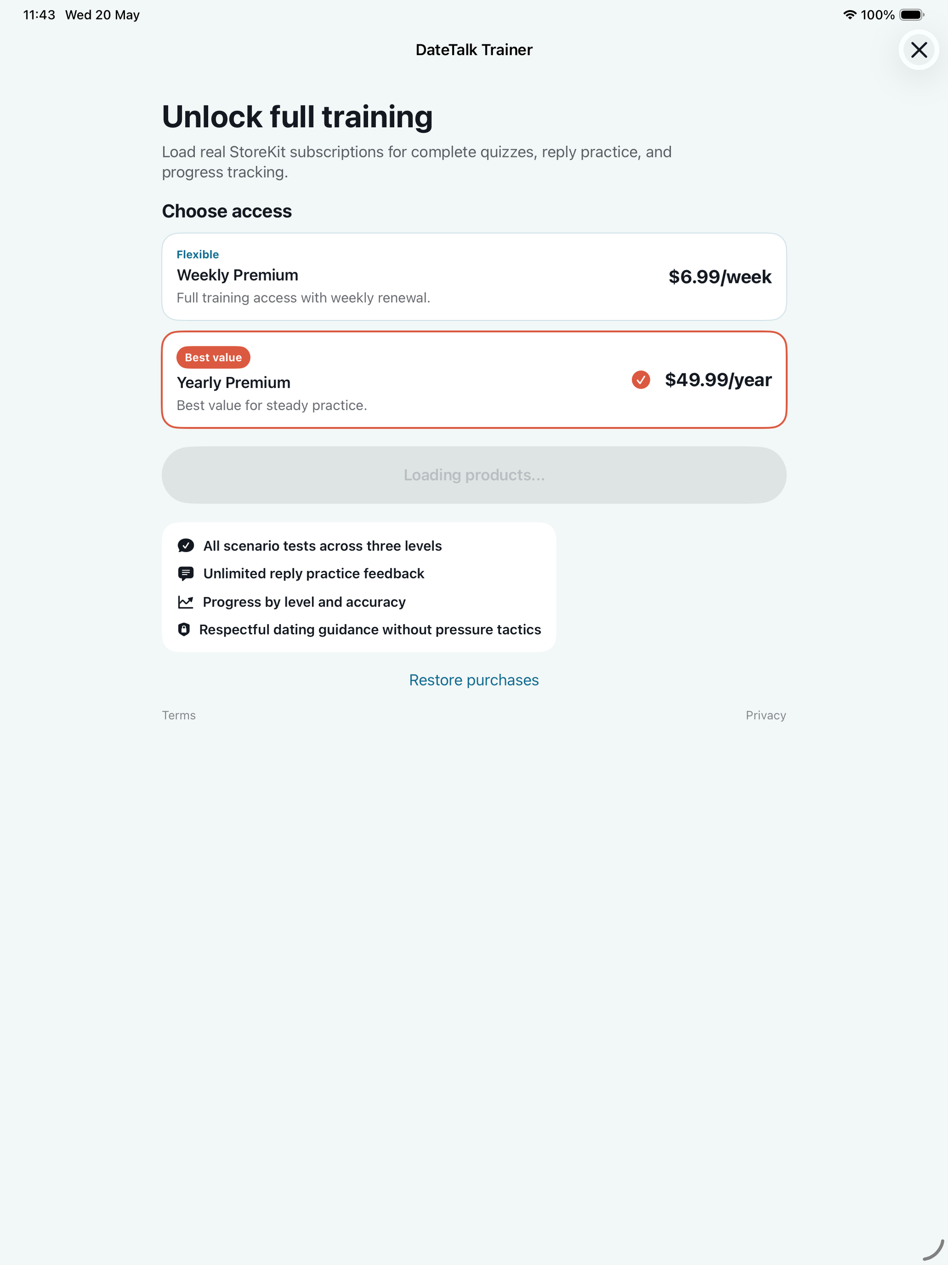Click the red checkmark on Yearly Premium
The image size is (948, 1265).
640,380
